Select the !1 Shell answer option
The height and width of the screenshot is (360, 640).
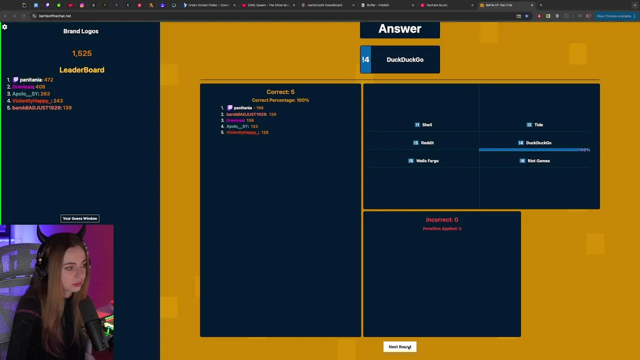(x=423, y=125)
